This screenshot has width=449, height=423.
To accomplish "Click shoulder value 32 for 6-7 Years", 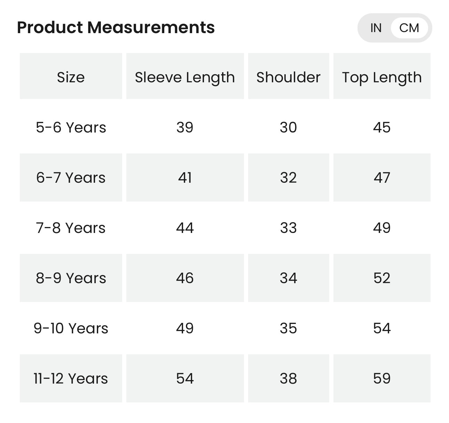I will point(288,177).
